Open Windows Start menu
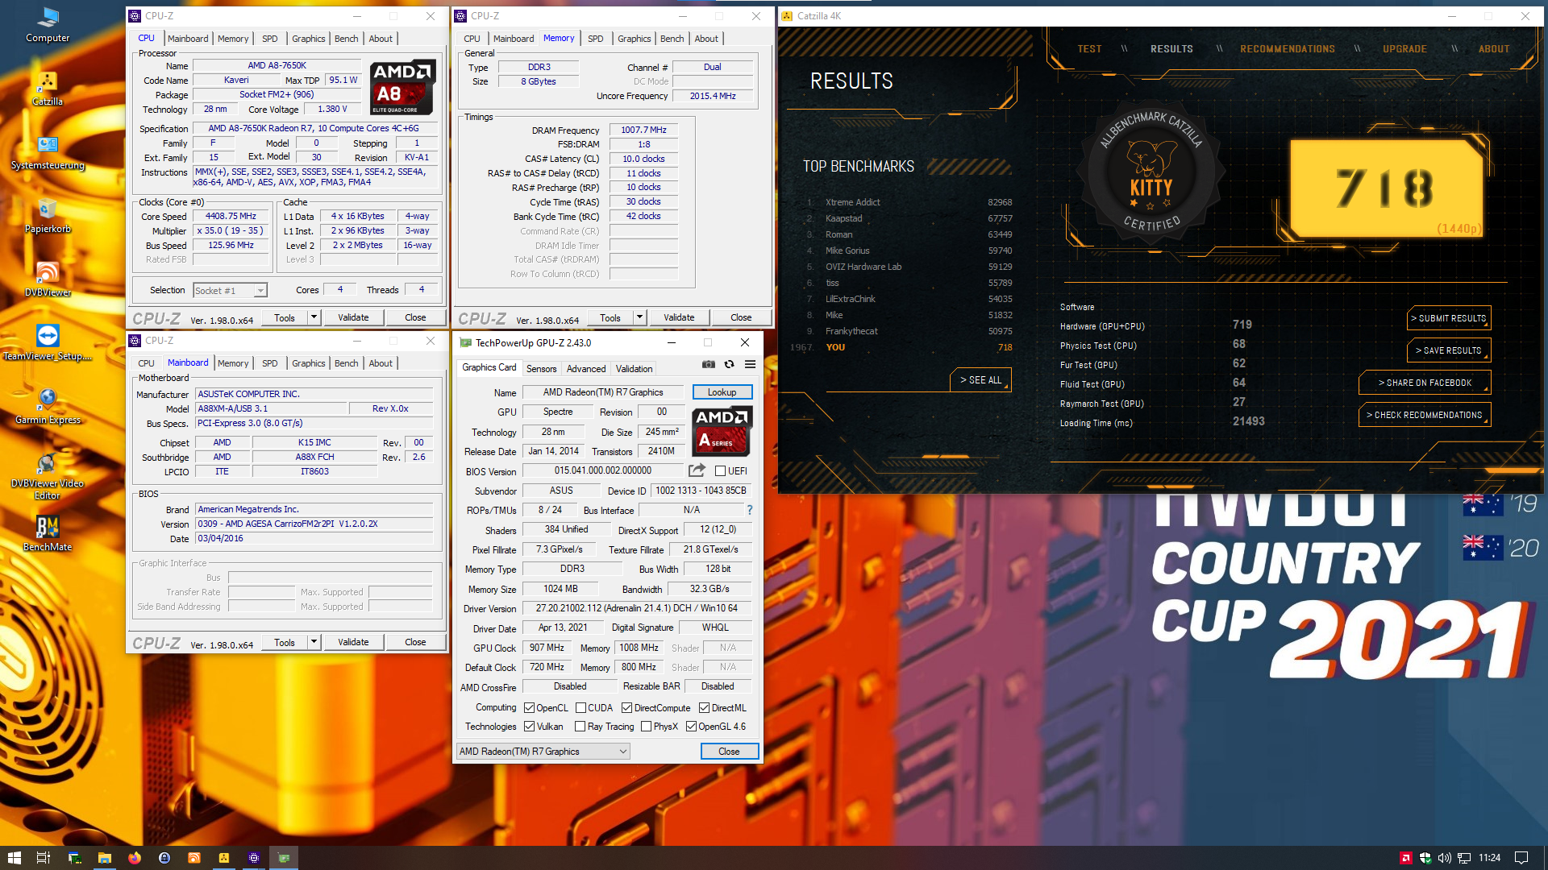 click(x=14, y=858)
